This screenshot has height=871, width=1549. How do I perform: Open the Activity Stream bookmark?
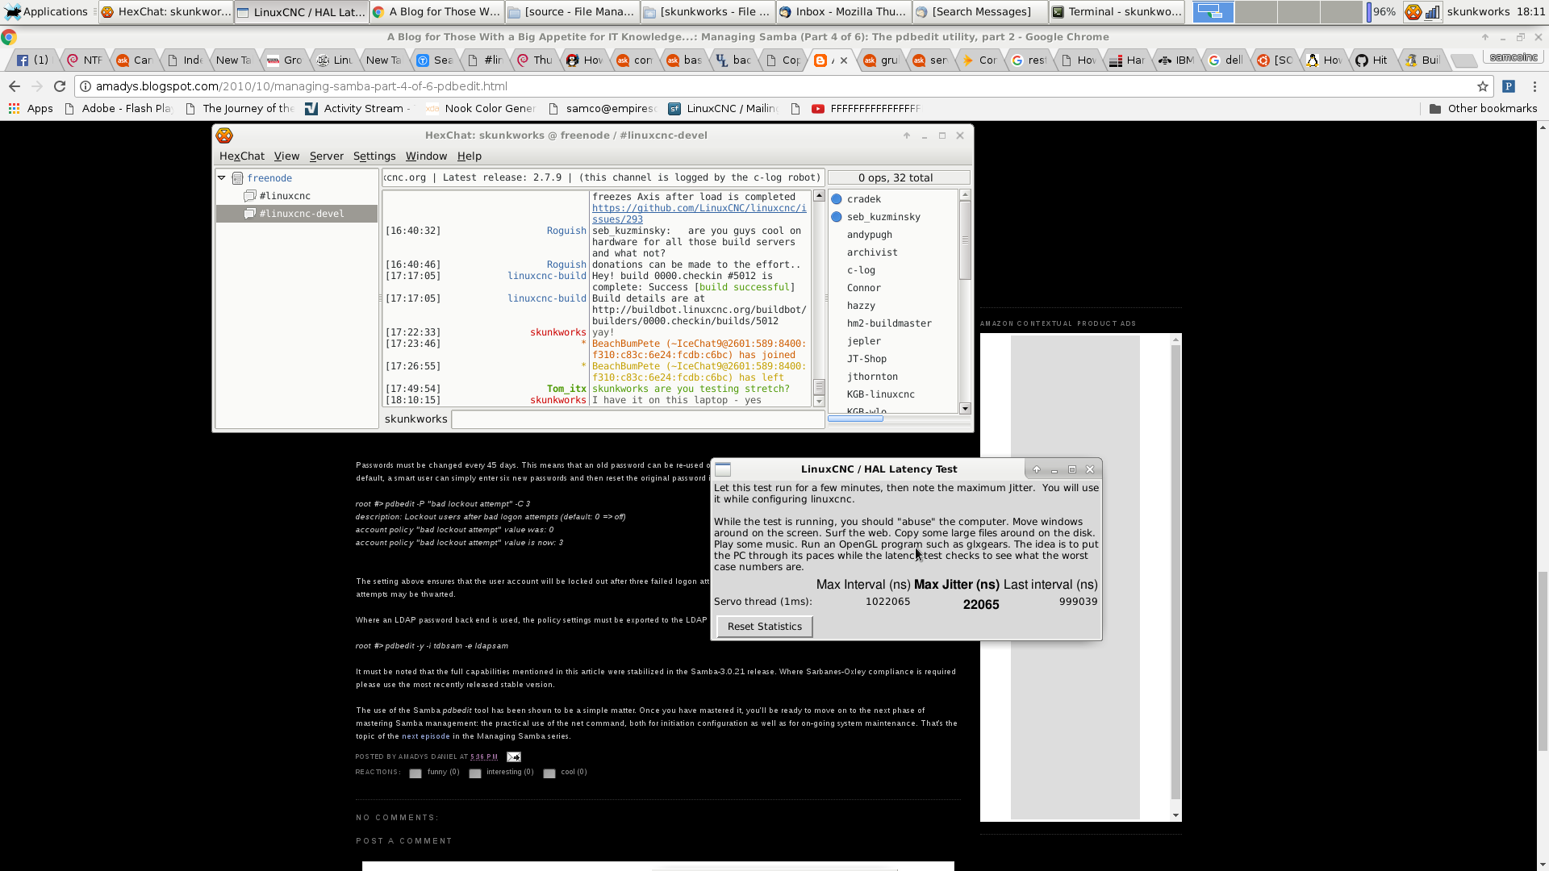point(358,108)
